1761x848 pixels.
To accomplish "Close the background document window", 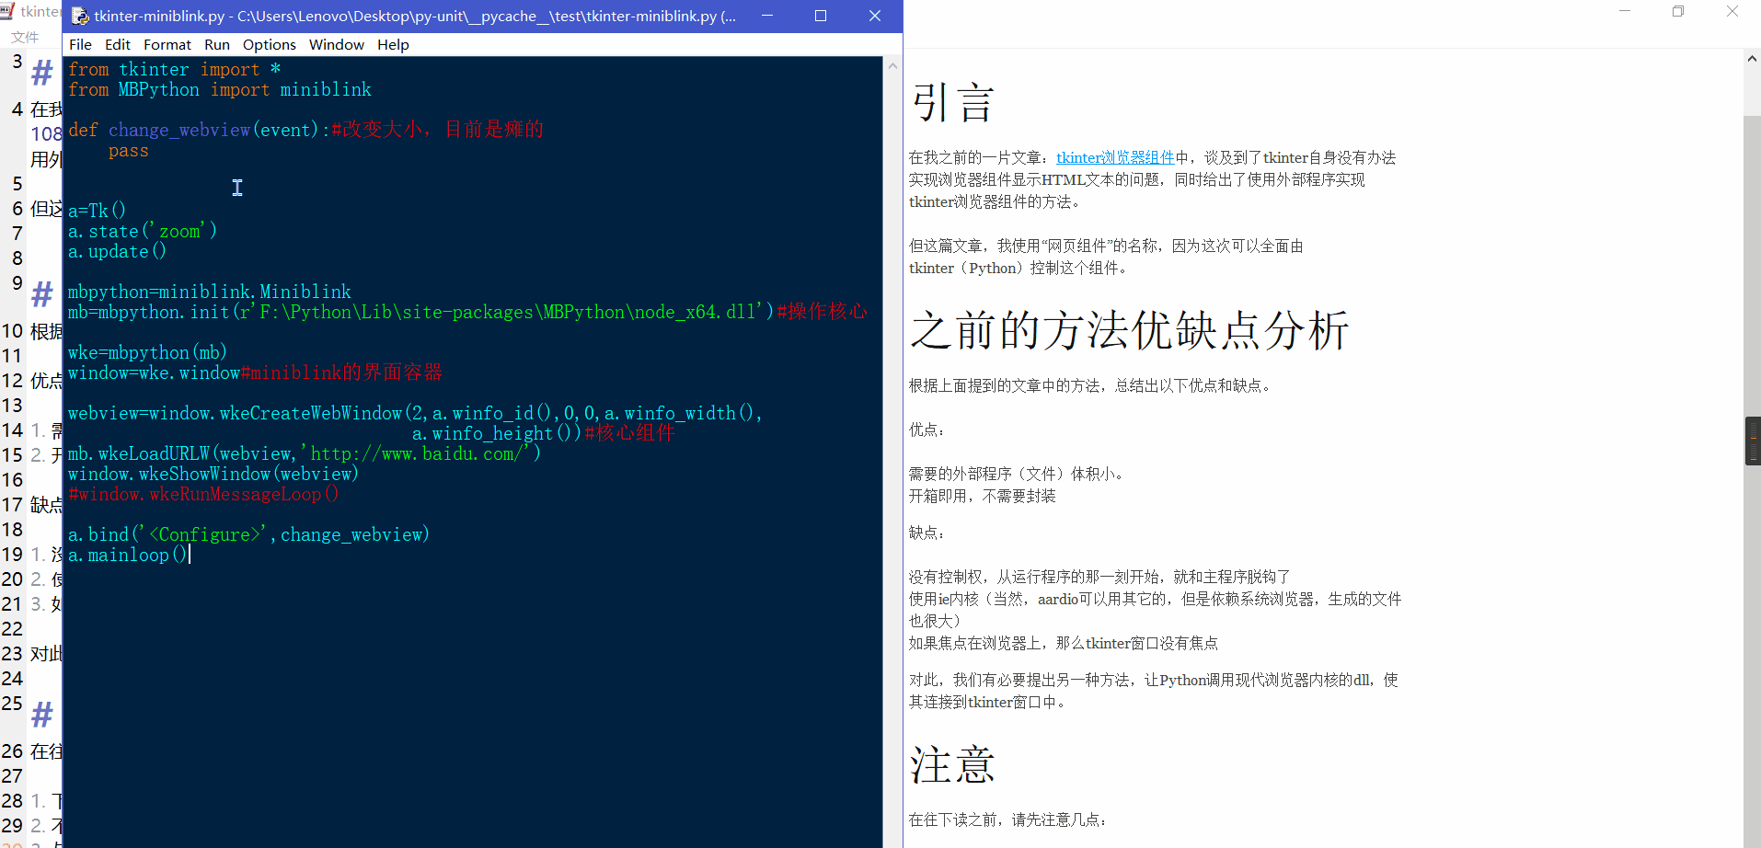I will coord(1732,11).
